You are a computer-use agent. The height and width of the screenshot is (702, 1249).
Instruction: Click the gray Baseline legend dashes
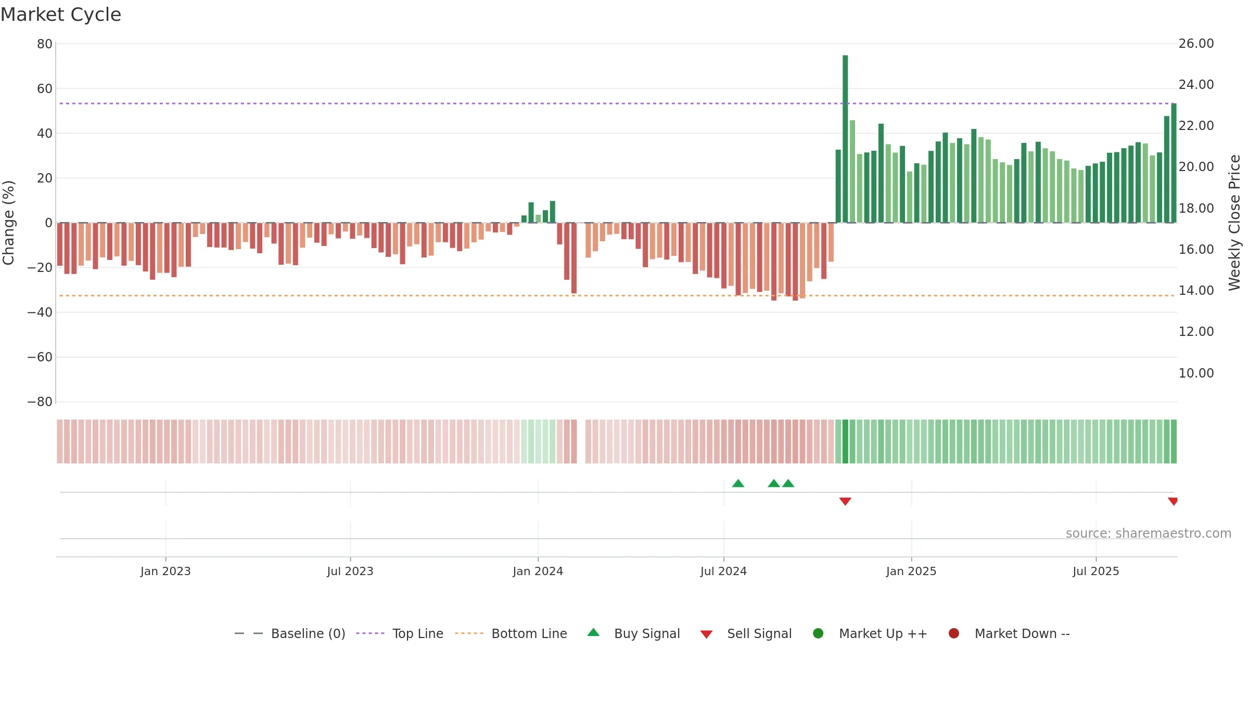(249, 633)
